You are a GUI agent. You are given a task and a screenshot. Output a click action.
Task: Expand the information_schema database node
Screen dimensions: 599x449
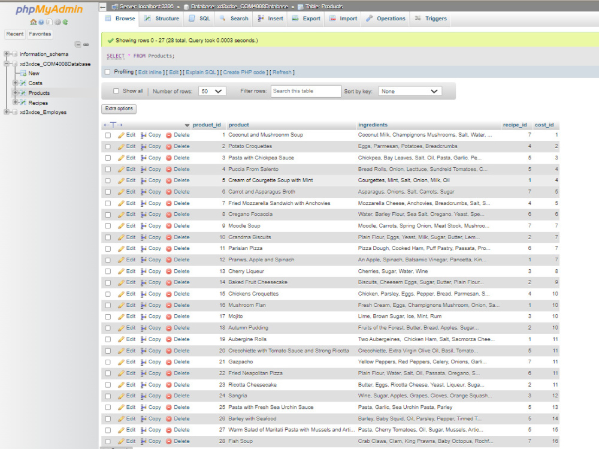(x=7, y=54)
